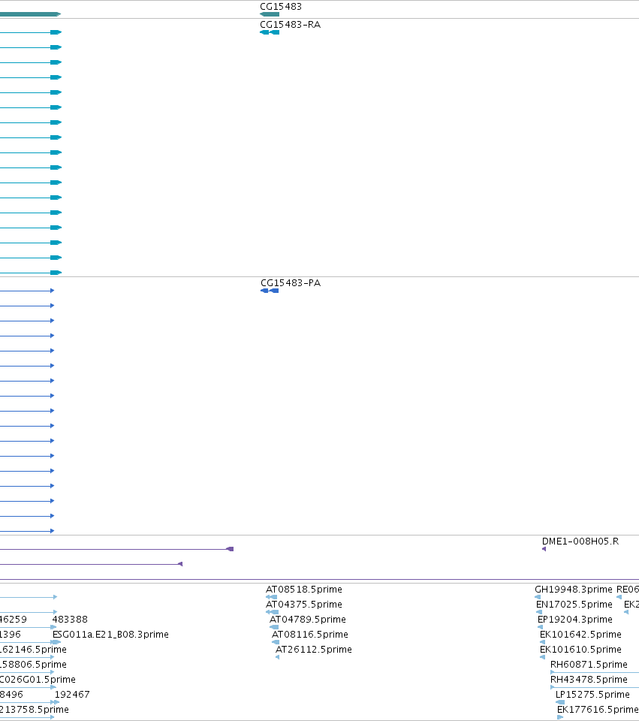Select EST AT04375.5prime

304,604
